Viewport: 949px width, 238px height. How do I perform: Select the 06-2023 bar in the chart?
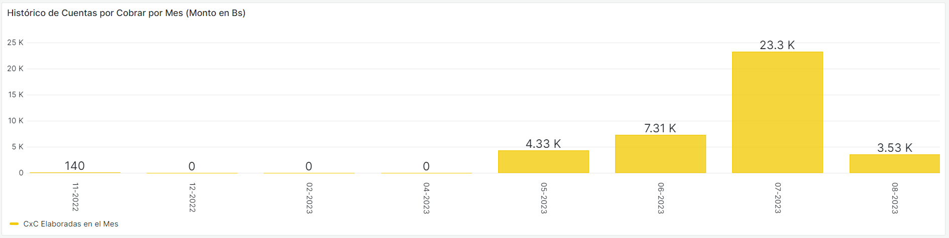(x=660, y=154)
